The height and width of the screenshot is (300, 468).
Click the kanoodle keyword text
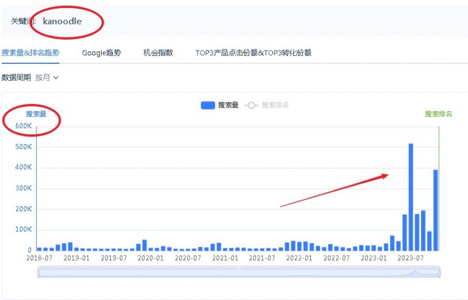coord(62,21)
